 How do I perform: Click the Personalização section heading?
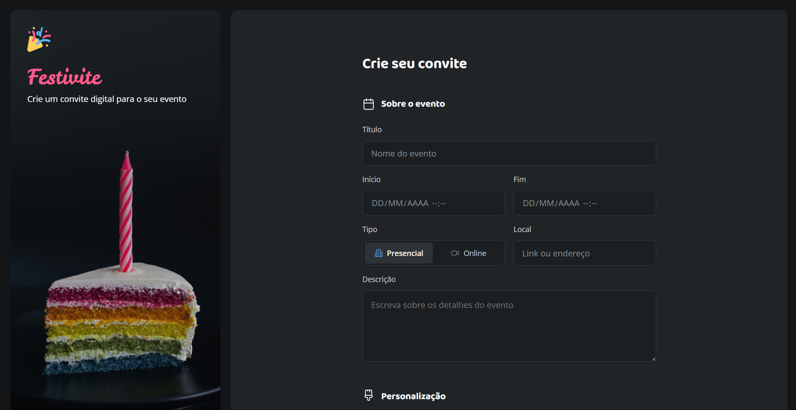point(413,396)
